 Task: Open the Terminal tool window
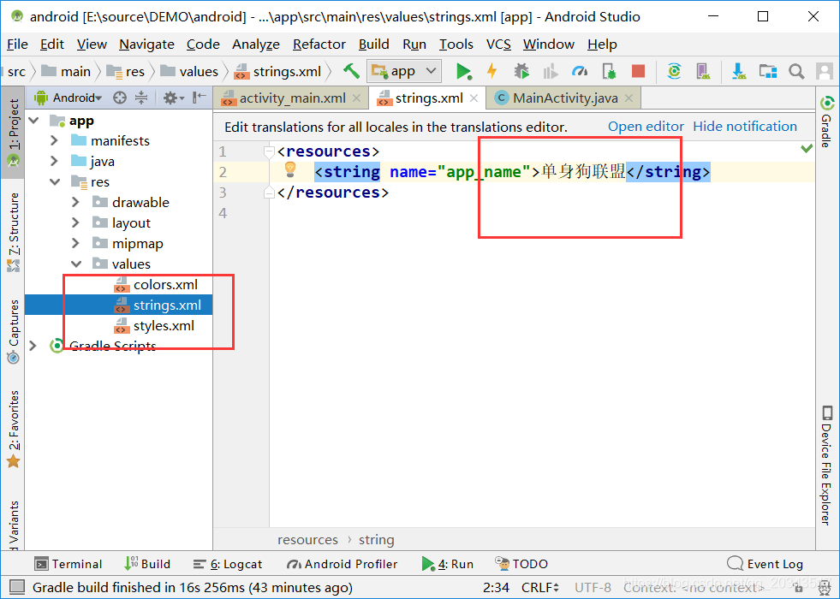[x=68, y=564]
